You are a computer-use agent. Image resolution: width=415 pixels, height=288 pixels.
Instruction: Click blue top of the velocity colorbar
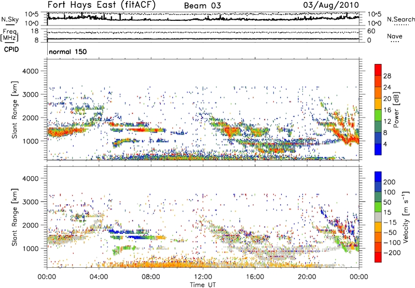(x=378, y=177)
